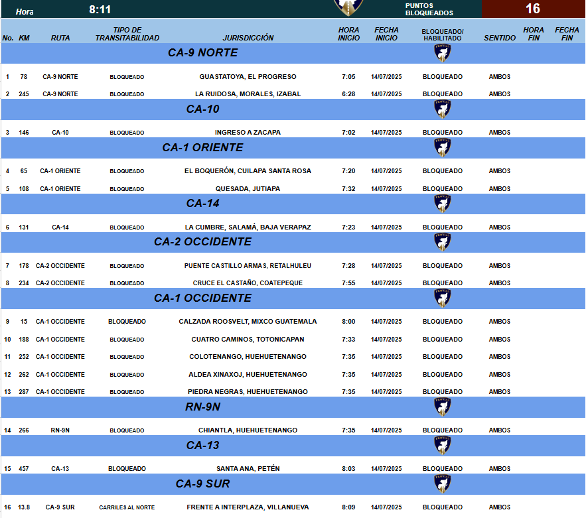The width and height of the screenshot is (586, 518).
Task: Select the shield emblem in CA-9 SUR row
Action: click(442, 484)
